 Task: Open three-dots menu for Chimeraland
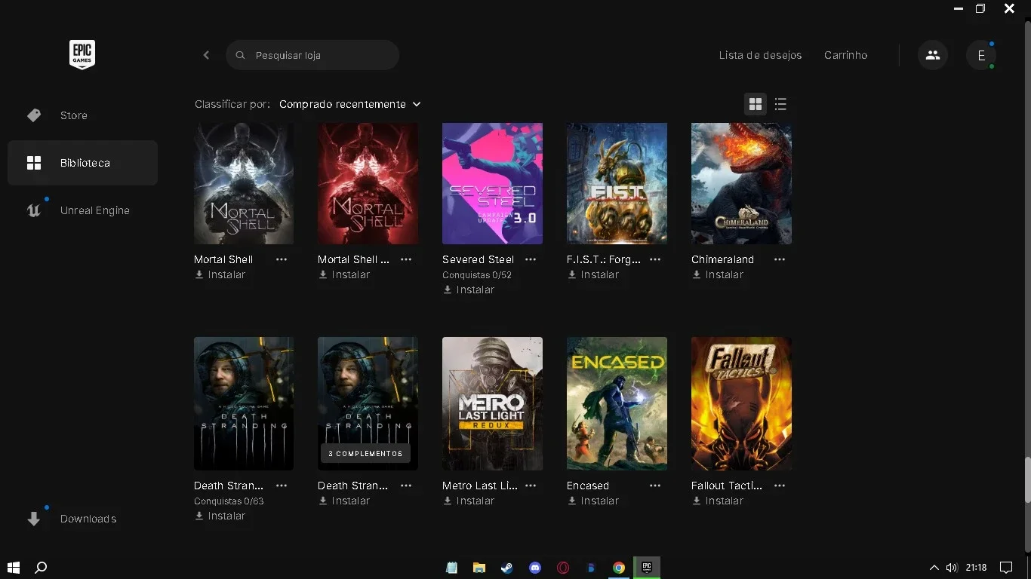coord(780,259)
